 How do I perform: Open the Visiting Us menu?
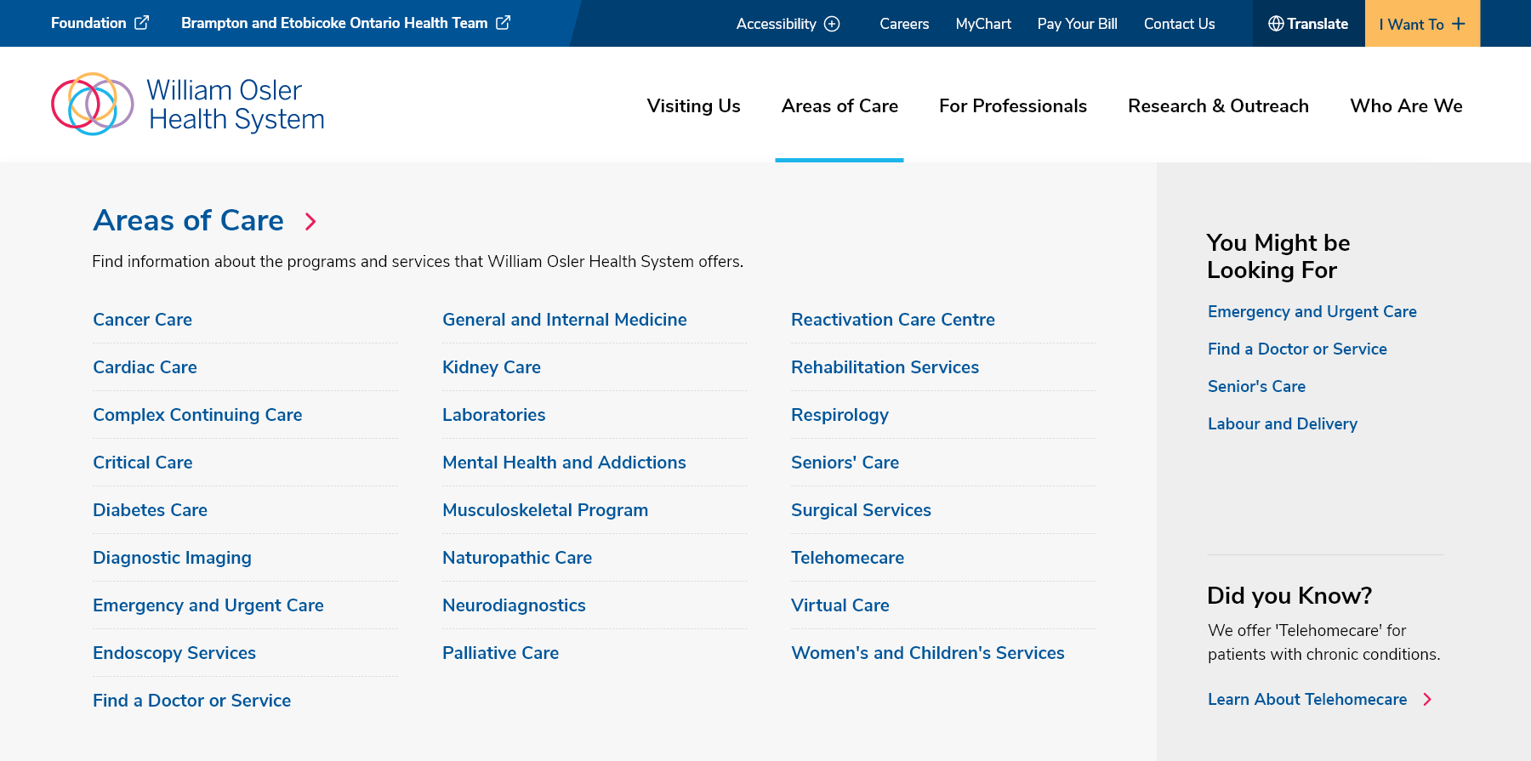(693, 105)
